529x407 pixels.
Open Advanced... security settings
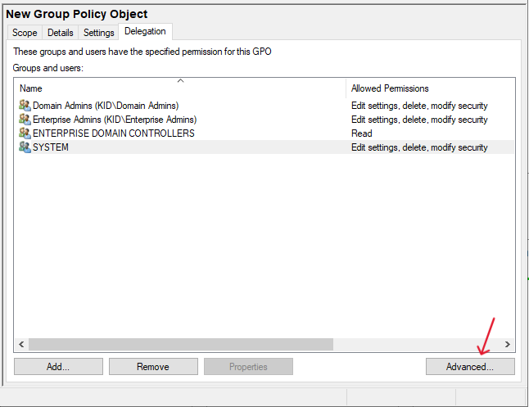click(470, 367)
